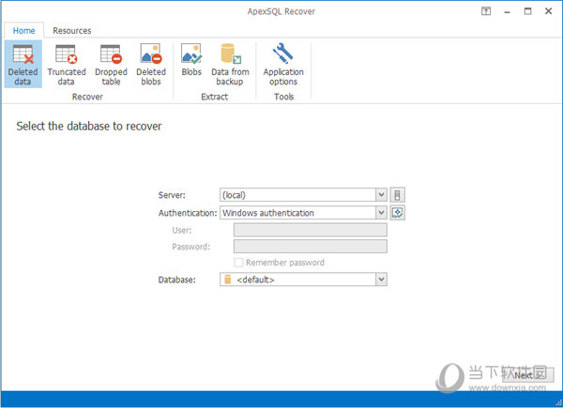Screen dimensions: 563x408
Task: Open Blobs extraction
Action: coord(191,60)
